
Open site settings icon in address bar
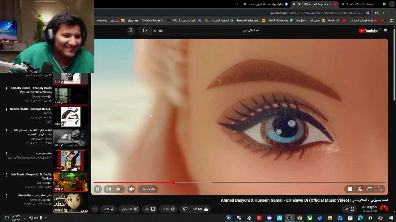click(x=368, y=13)
